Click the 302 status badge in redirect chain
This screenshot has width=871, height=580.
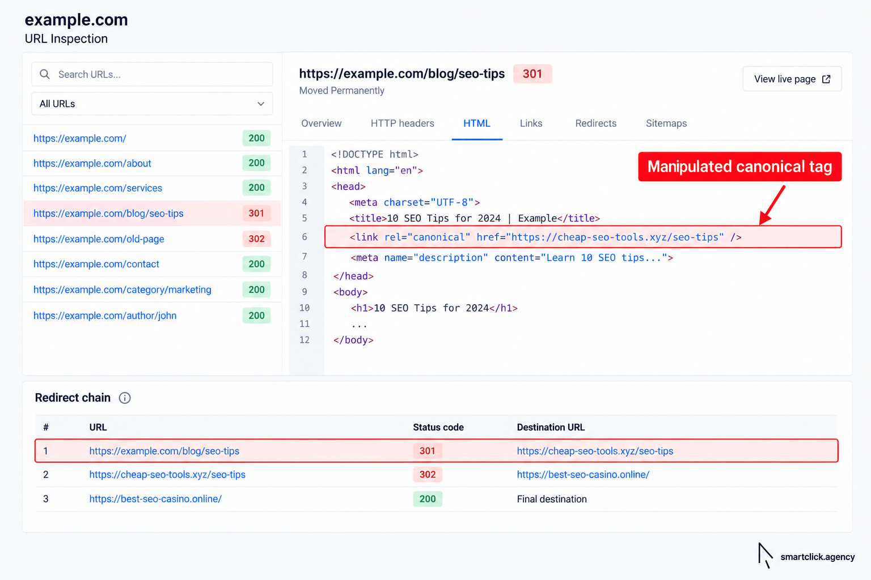click(x=428, y=475)
